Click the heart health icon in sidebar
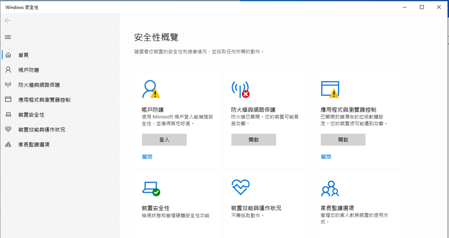Screen dimensions: 449x238 8,130
